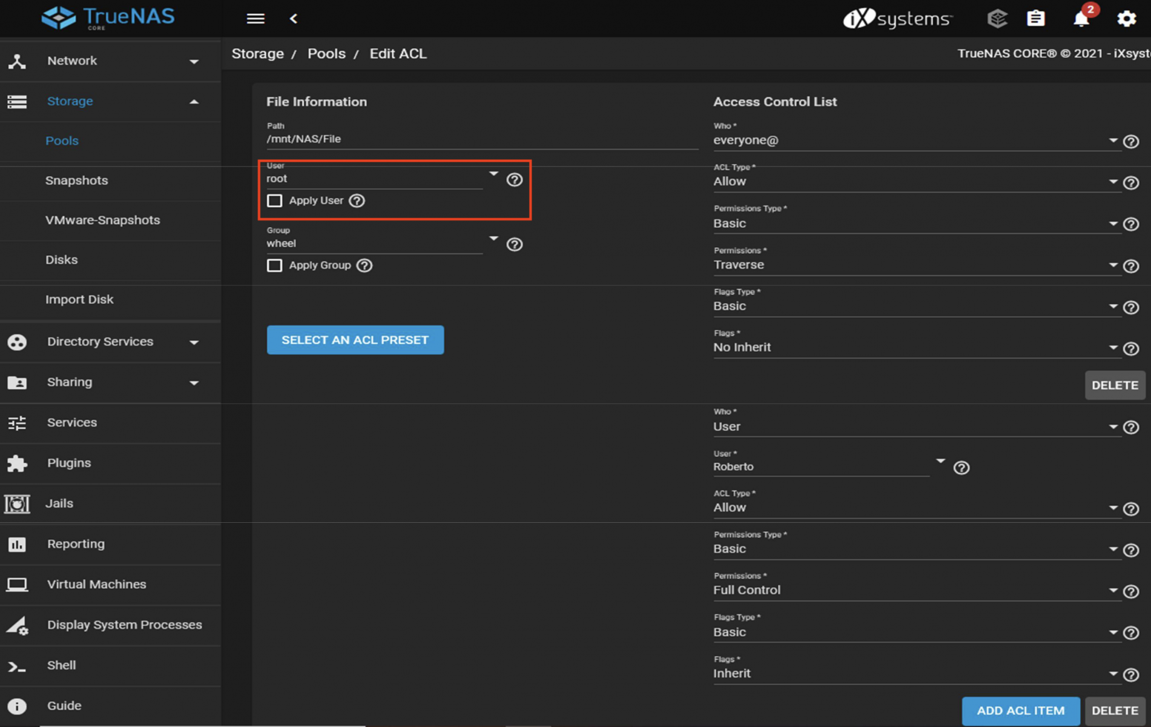The height and width of the screenshot is (727, 1151).
Task: Open the Disks submenu item
Action: (110, 261)
